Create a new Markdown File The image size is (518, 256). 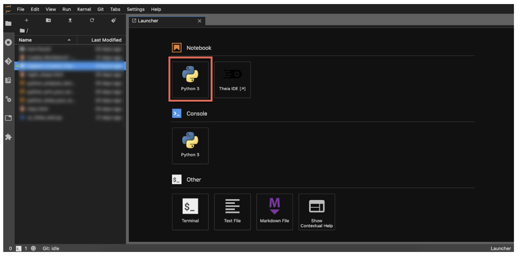point(274,211)
